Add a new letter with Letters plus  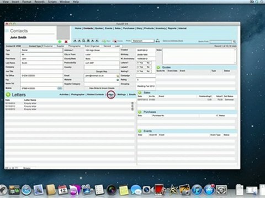point(8,95)
